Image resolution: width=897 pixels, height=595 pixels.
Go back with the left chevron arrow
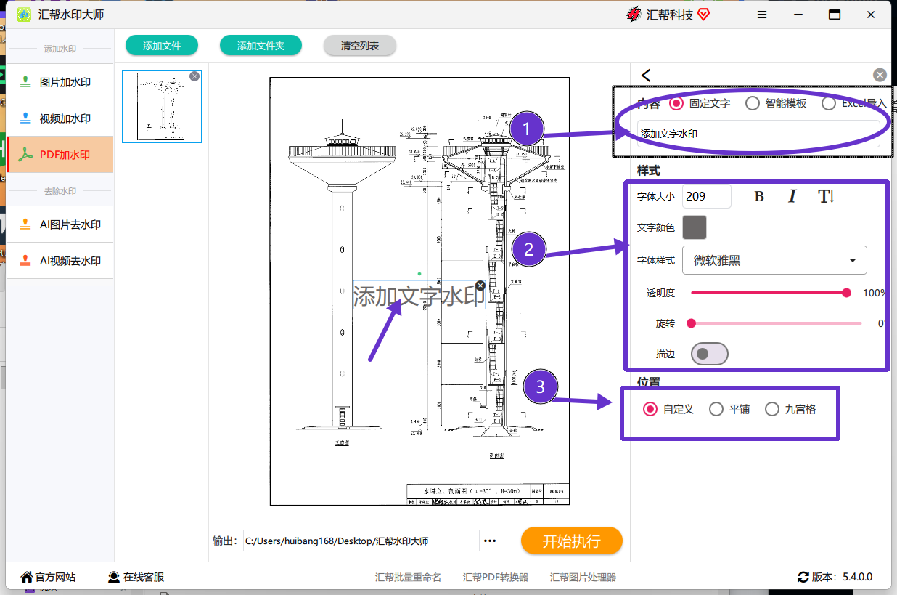tap(646, 75)
